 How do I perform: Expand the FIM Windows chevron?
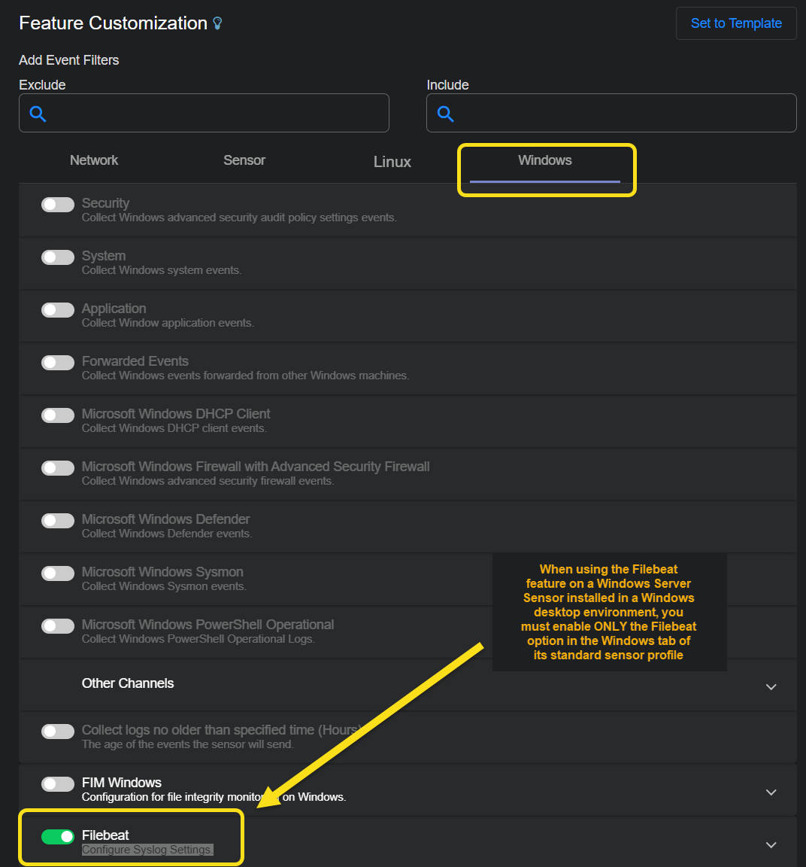(771, 792)
